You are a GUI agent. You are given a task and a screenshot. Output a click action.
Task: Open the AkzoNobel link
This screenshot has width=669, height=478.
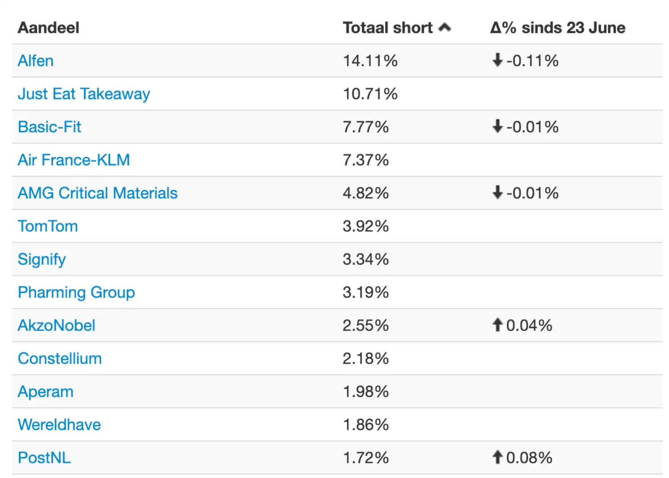point(57,325)
